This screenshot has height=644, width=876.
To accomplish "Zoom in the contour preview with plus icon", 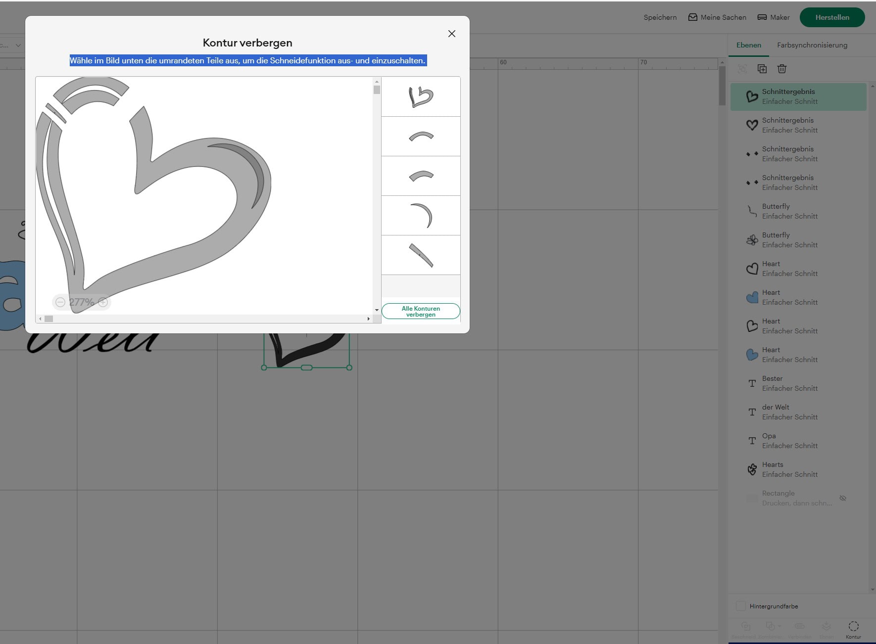I will (x=103, y=302).
